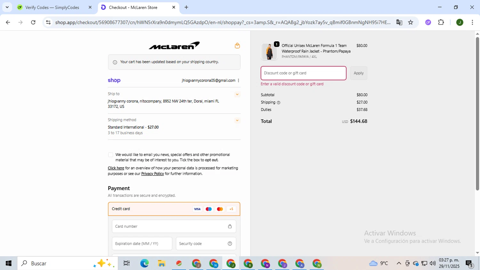The width and height of the screenshot is (480, 270).
Task: Open a new browser tab
Action: coord(186,7)
